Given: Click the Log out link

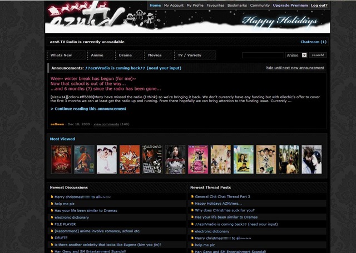Looking at the screenshot, I should tap(319, 6).
